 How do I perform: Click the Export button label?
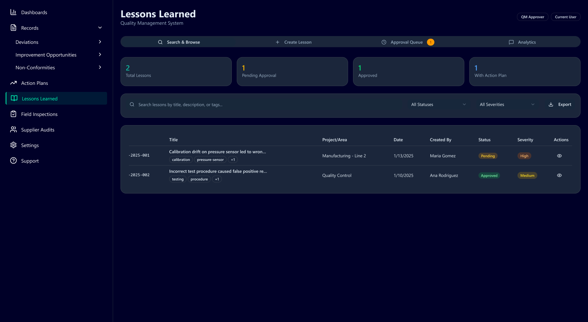click(x=565, y=105)
